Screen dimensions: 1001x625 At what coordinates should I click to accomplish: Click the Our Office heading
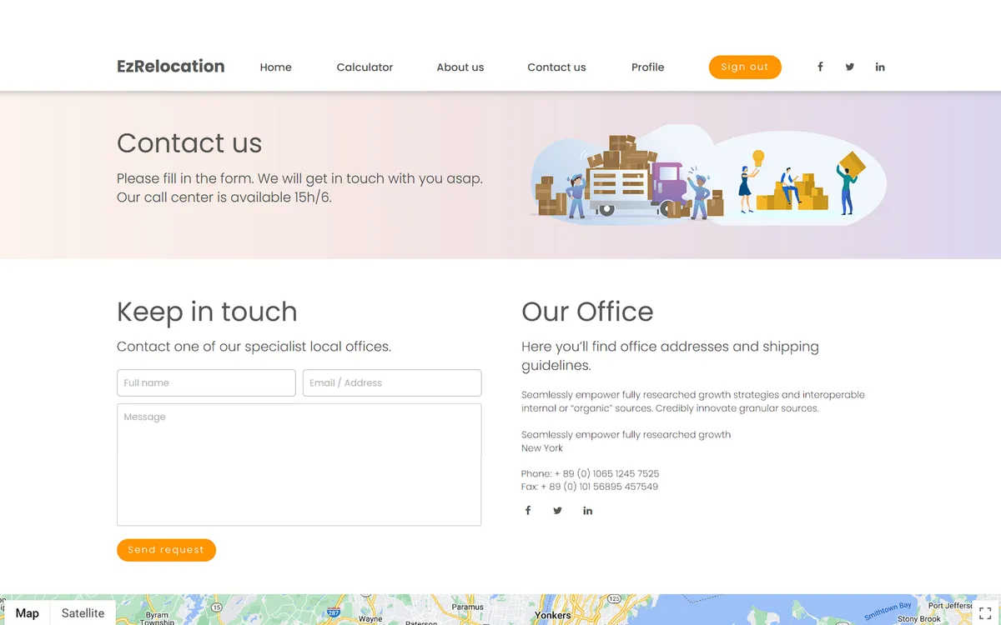click(x=587, y=312)
